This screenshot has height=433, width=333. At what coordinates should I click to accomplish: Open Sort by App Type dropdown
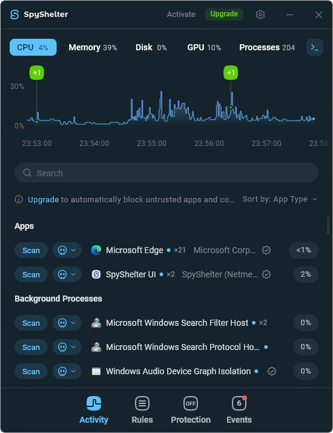coord(280,199)
